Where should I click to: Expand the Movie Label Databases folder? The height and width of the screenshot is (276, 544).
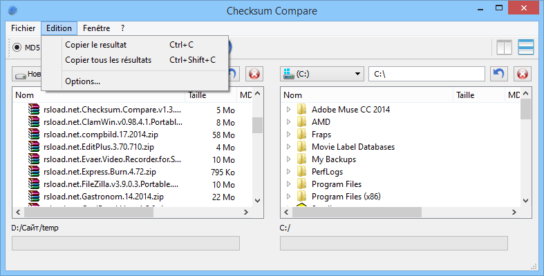288,147
